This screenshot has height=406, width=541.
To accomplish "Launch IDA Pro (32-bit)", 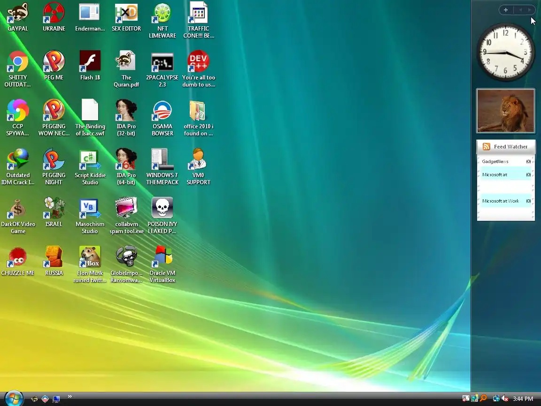I will click(126, 118).
